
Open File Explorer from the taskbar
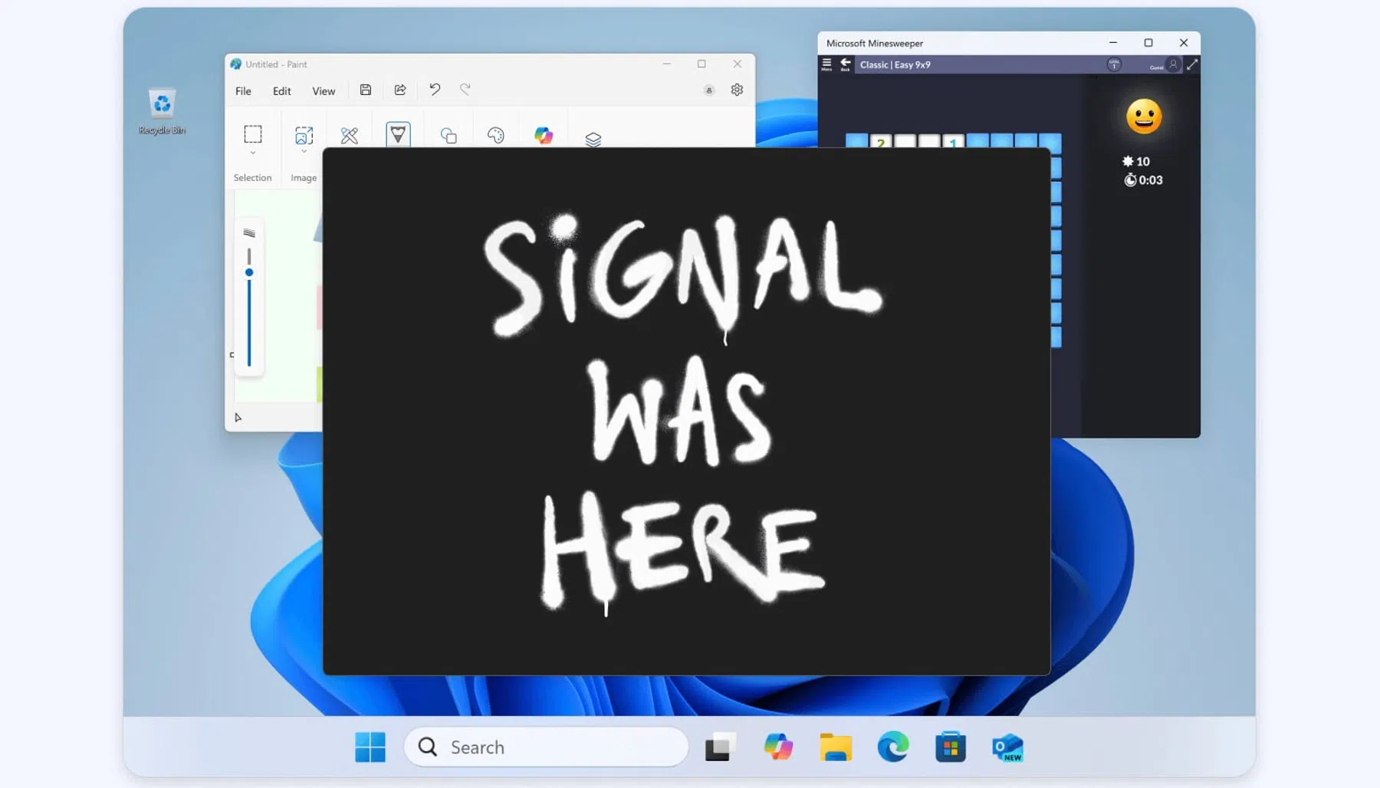[x=836, y=747]
